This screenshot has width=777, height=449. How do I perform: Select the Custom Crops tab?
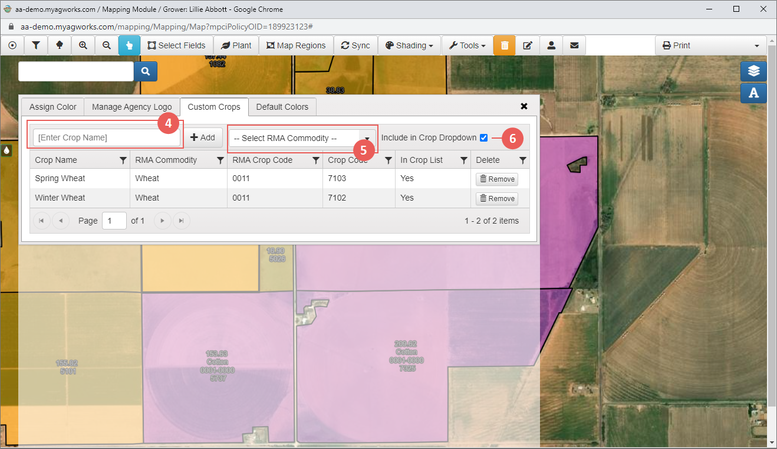point(214,107)
